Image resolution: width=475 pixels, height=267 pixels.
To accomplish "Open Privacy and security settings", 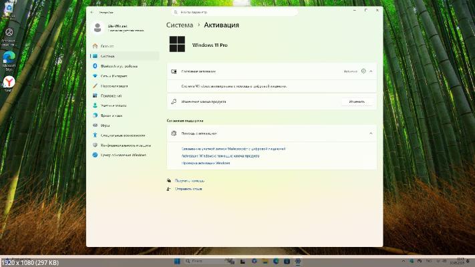I will [x=125, y=145].
